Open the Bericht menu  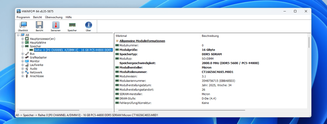click(38, 17)
